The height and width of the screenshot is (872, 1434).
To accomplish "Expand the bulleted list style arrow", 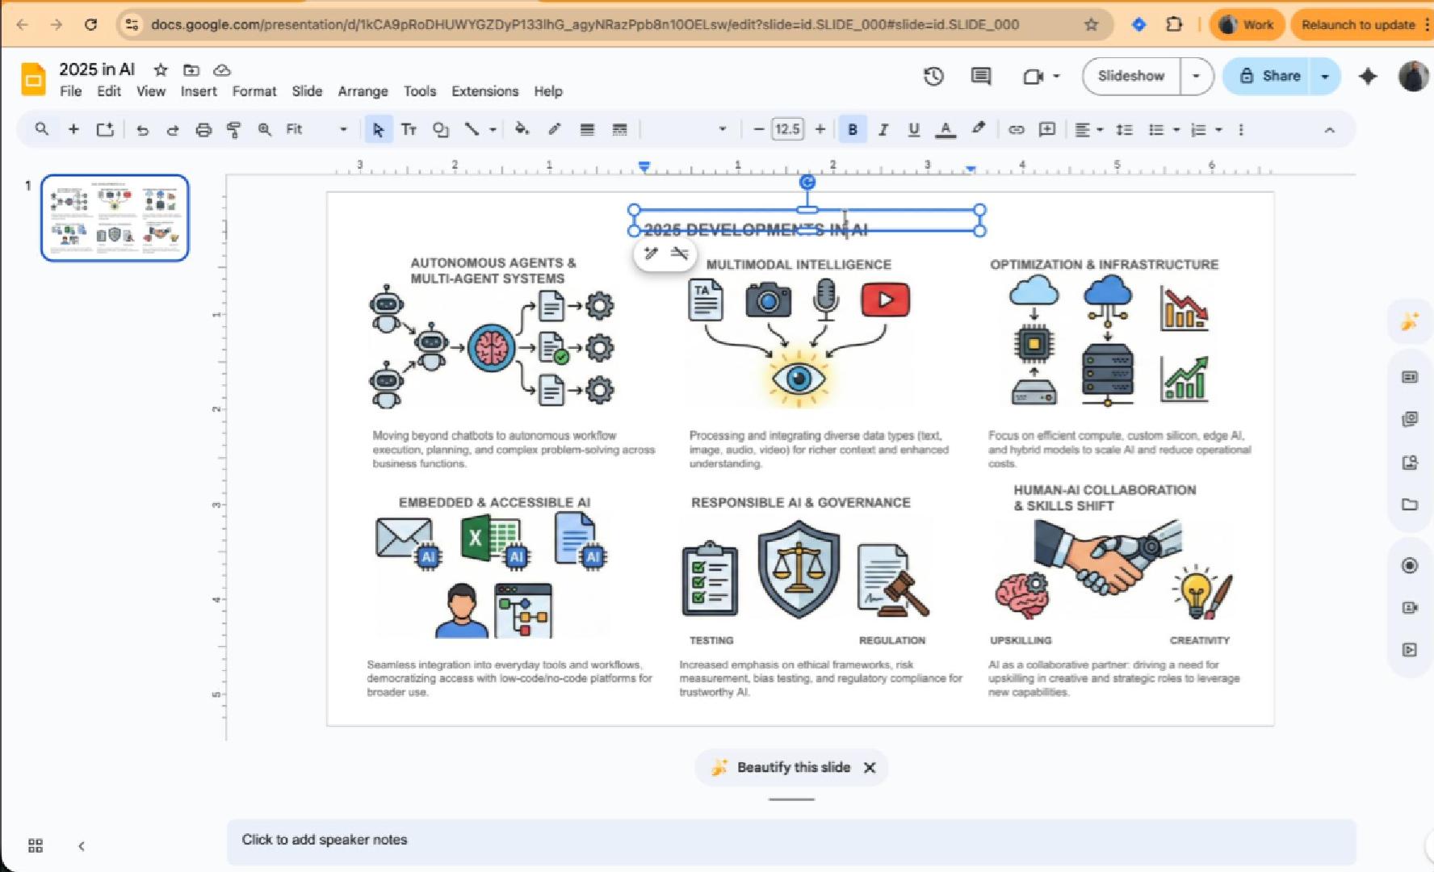I will [1176, 129].
